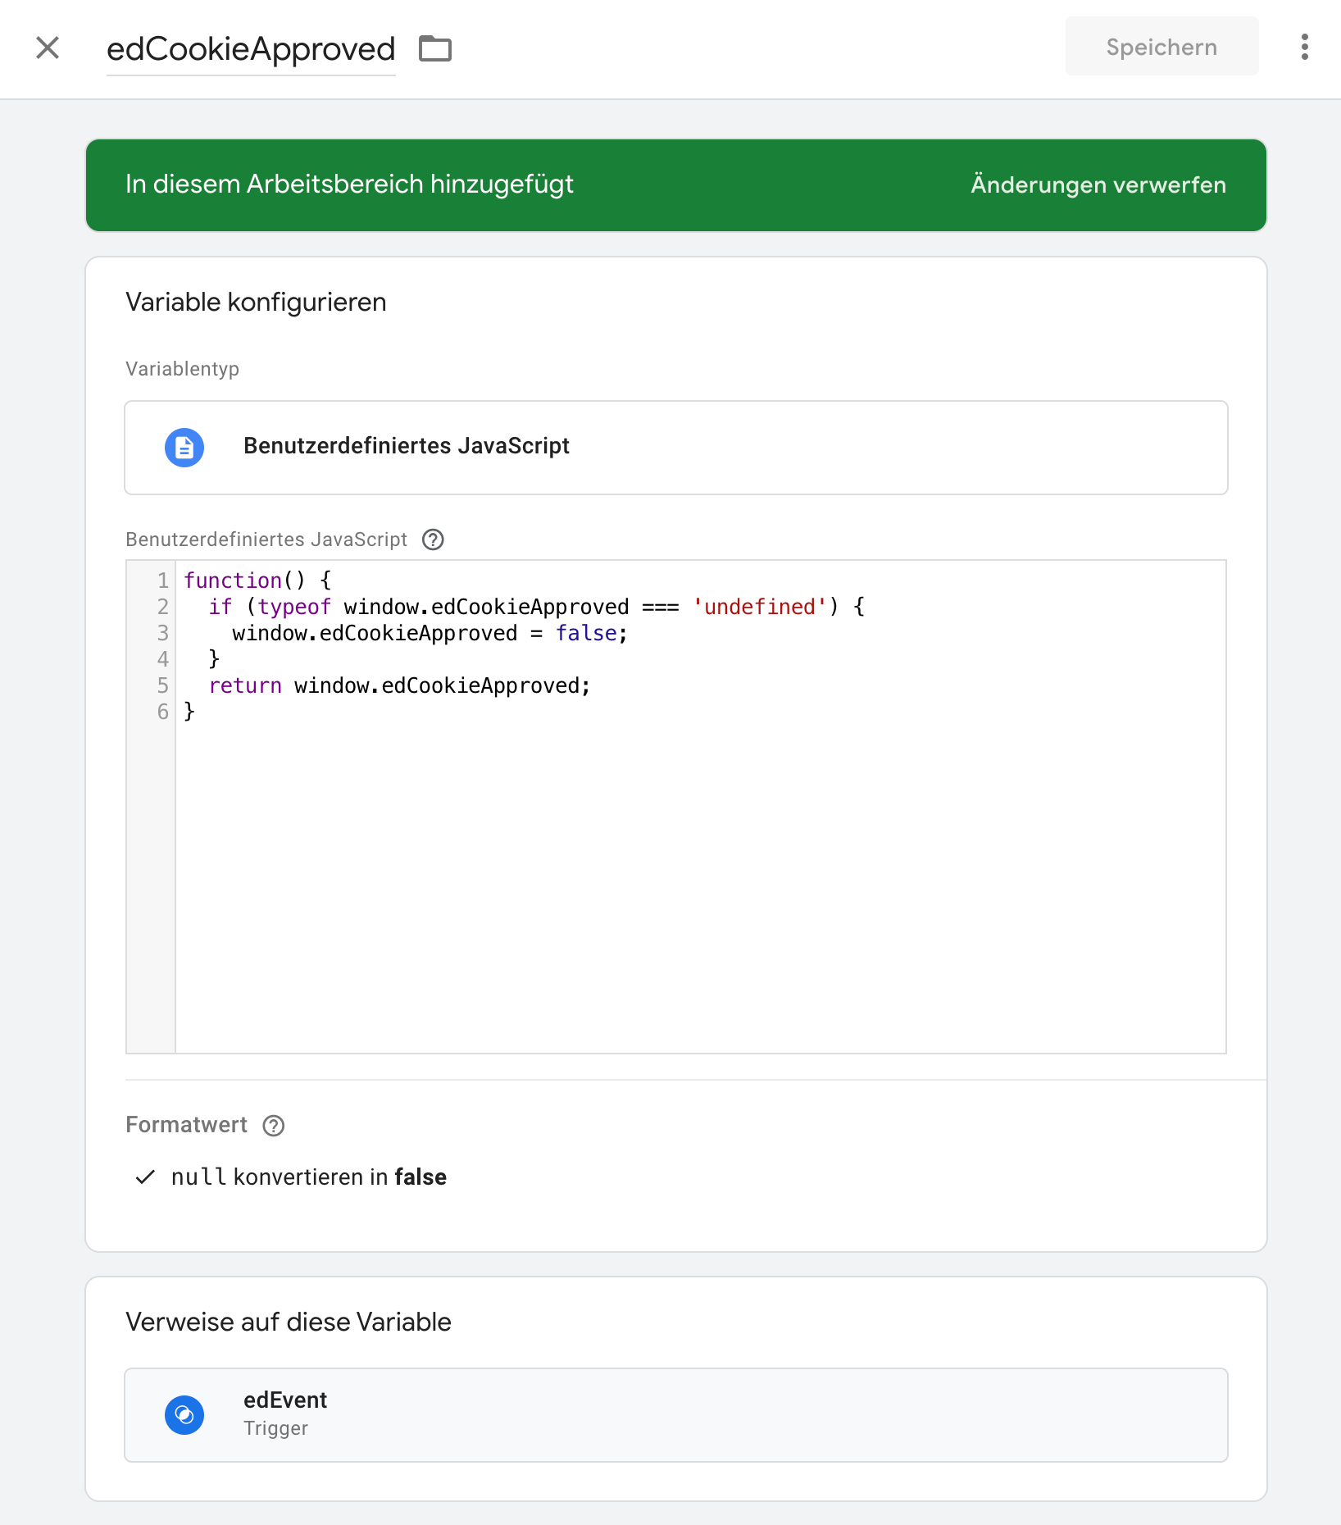Click help icon next to Benutzerdefiniertes JavaScript label
1341x1525 pixels.
433,539
